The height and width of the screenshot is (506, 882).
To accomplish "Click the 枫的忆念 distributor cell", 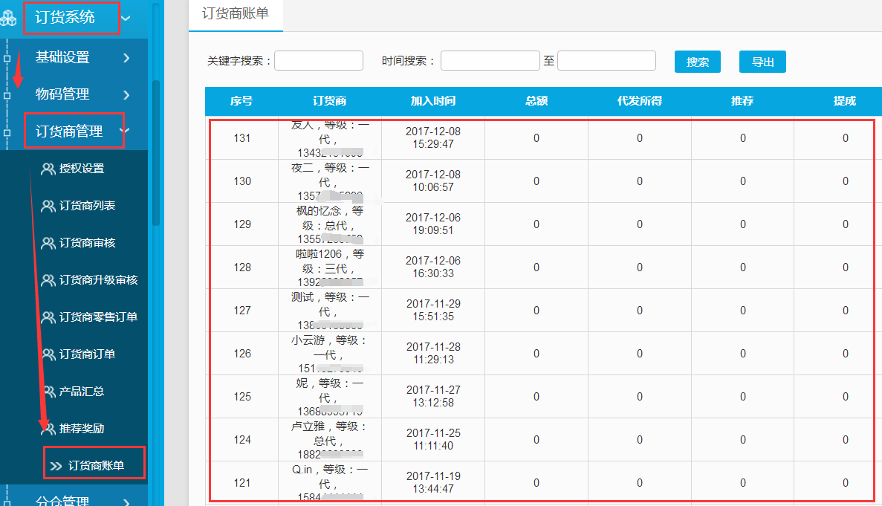I will pyautogui.click(x=330, y=224).
